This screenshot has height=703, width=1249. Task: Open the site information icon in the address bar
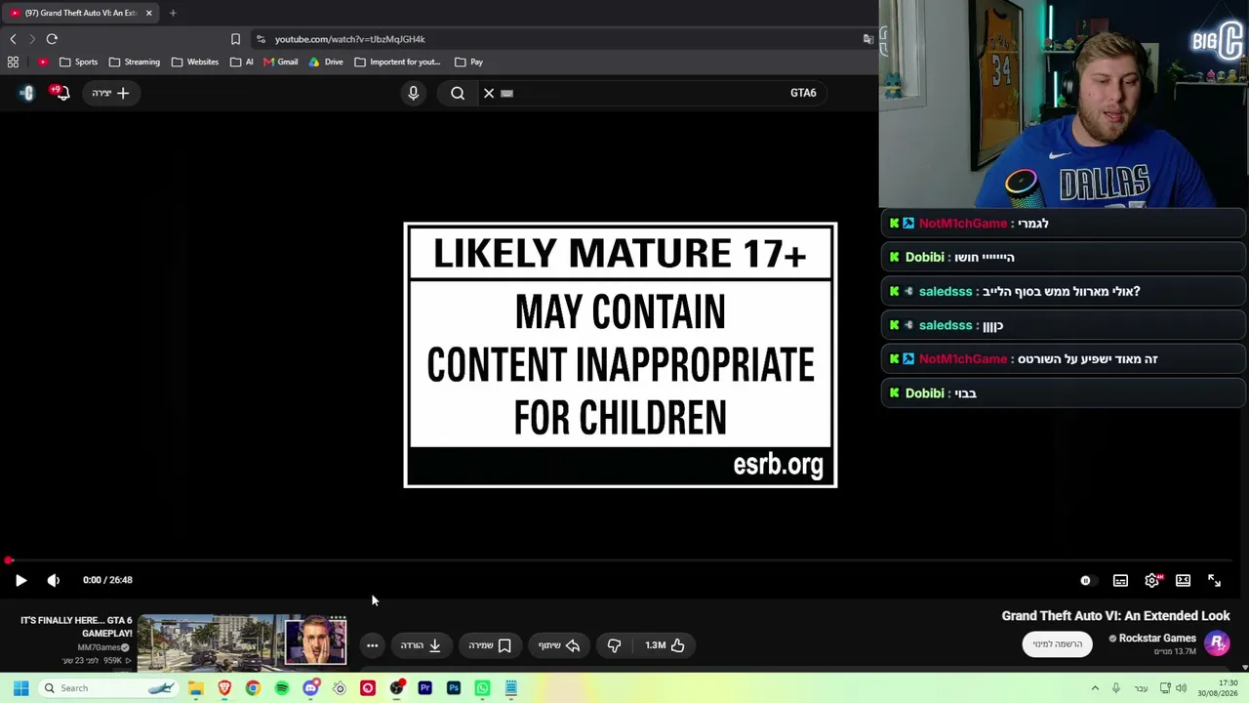pos(261,39)
